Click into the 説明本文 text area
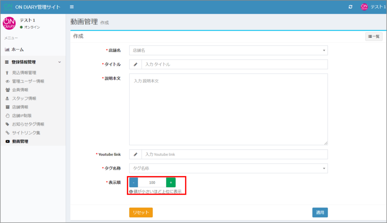 click(x=228, y=109)
